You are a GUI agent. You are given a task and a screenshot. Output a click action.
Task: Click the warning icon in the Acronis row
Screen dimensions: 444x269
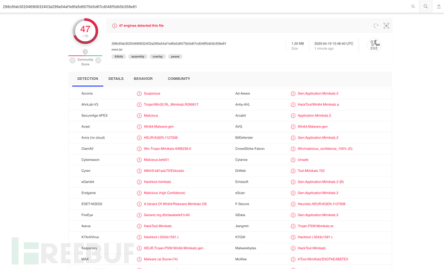click(139, 93)
